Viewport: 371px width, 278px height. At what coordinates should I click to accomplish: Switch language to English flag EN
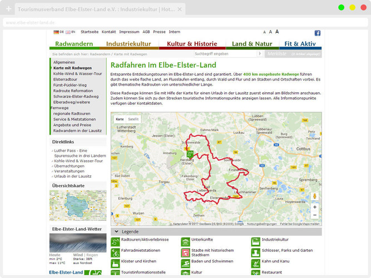pyautogui.click(x=70, y=32)
